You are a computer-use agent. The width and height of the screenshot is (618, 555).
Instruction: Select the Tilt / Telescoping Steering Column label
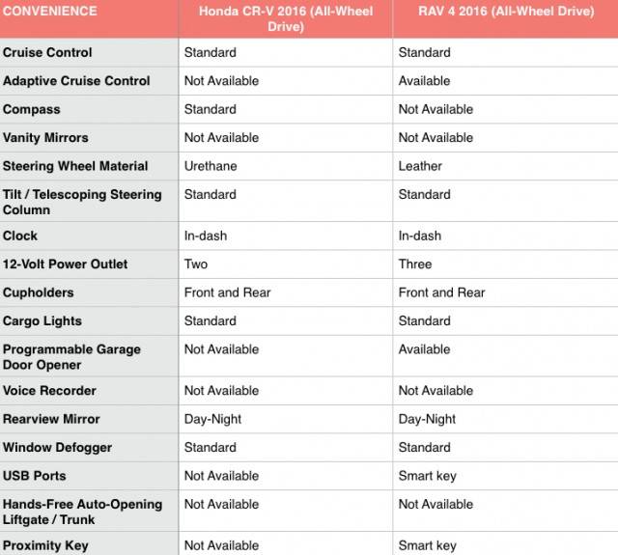[x=82, y=202]
